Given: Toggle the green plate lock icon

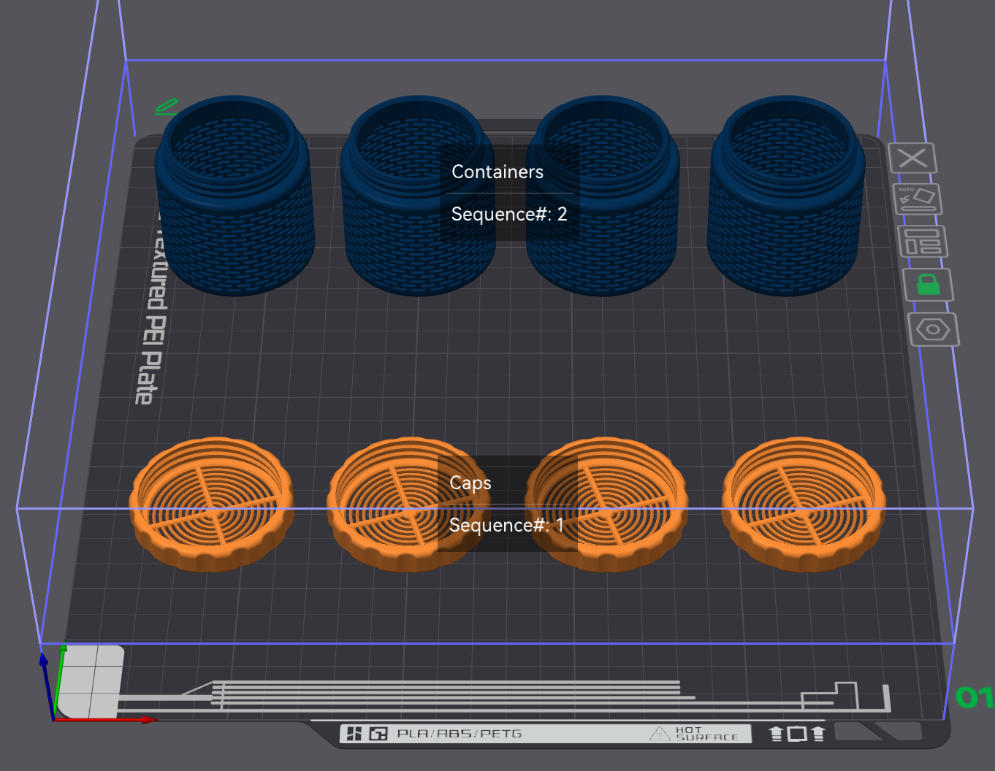Looking at the screenshot, I should point(928,284).
